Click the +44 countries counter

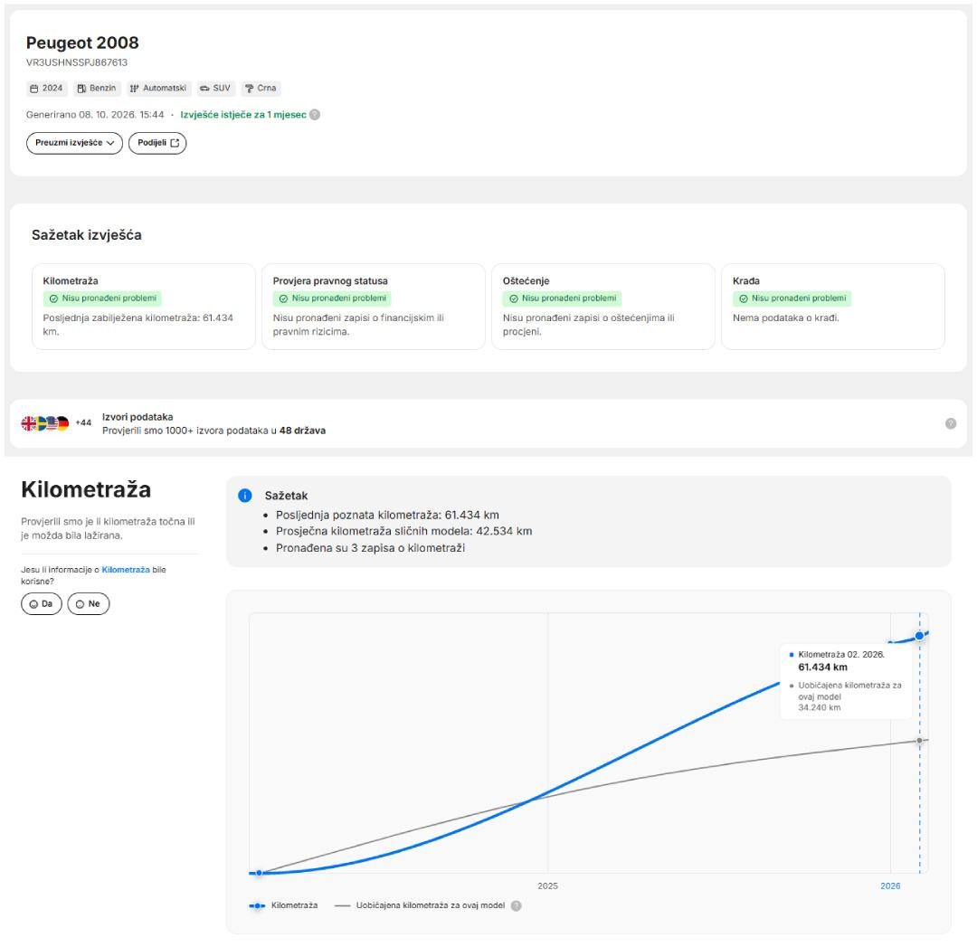coord(83,423)
